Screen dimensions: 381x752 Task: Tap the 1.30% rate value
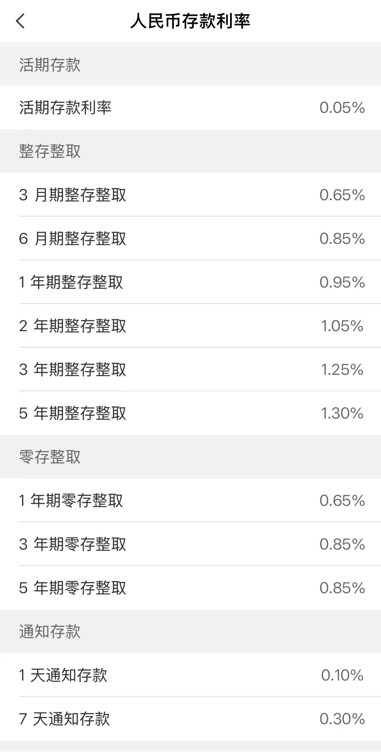tap(342, 413)
